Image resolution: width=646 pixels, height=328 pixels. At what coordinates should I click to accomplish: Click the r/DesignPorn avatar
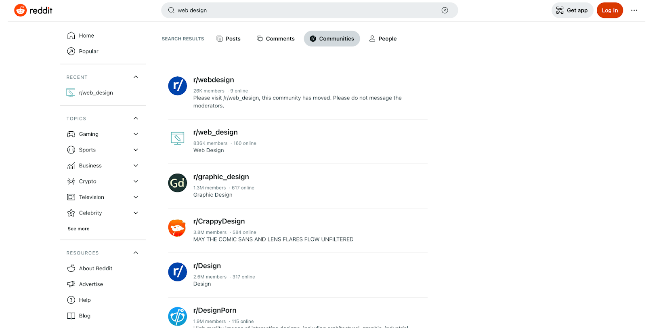click(178, 317)
